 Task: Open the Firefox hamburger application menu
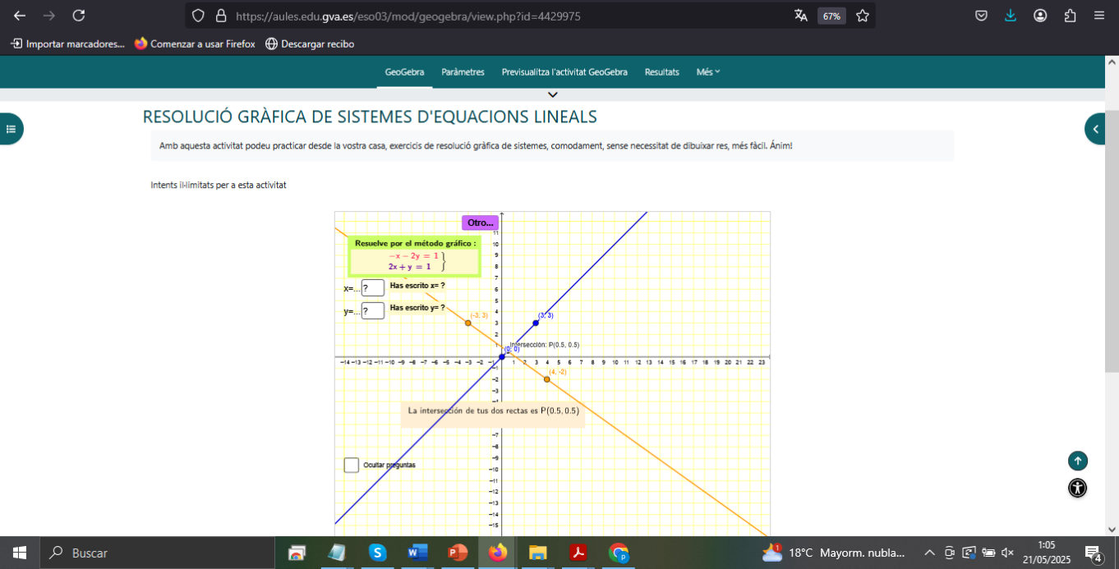tap(1099, 16)
